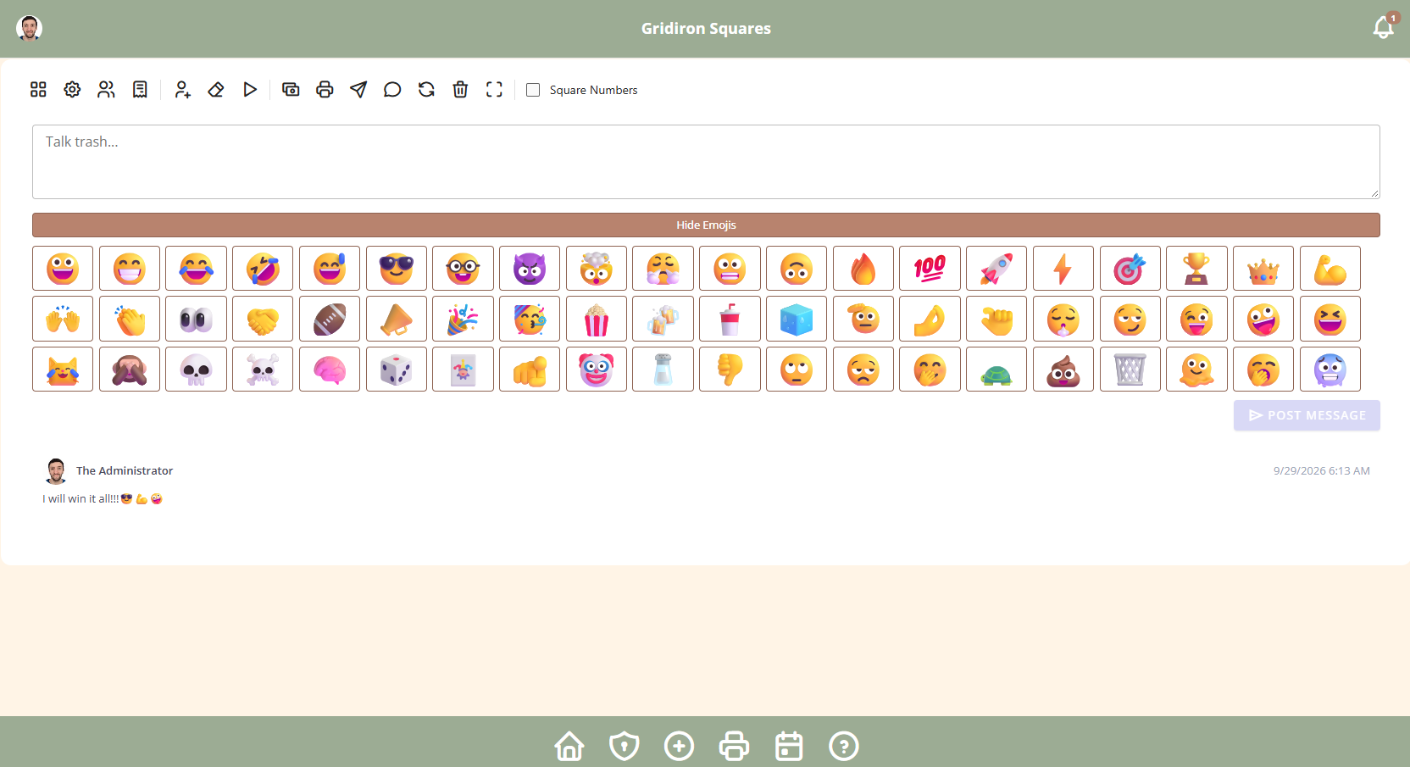Open the help question mark icon

tap(844, 746)
